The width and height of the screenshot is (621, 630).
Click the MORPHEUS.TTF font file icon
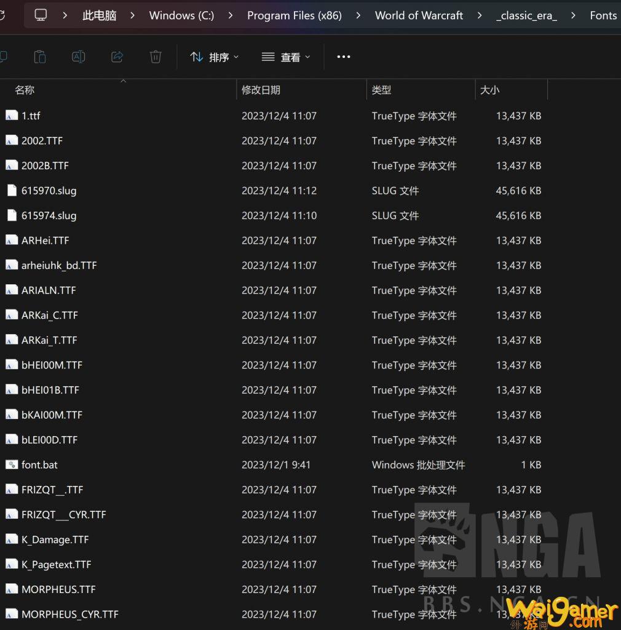tap(12, 589)
